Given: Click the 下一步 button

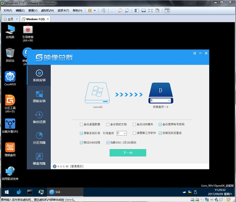Looking at the screenshot, I should 128,153.
